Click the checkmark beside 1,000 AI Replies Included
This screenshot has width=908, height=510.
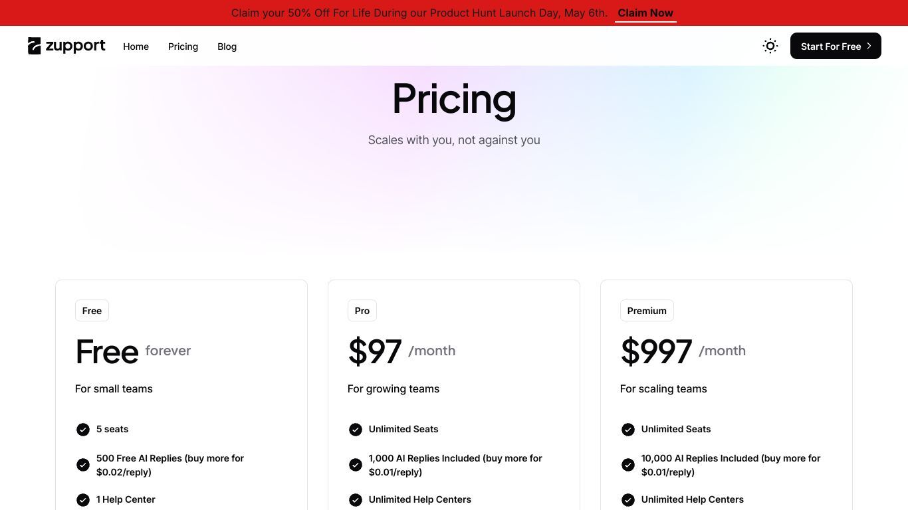coord(356,465)
